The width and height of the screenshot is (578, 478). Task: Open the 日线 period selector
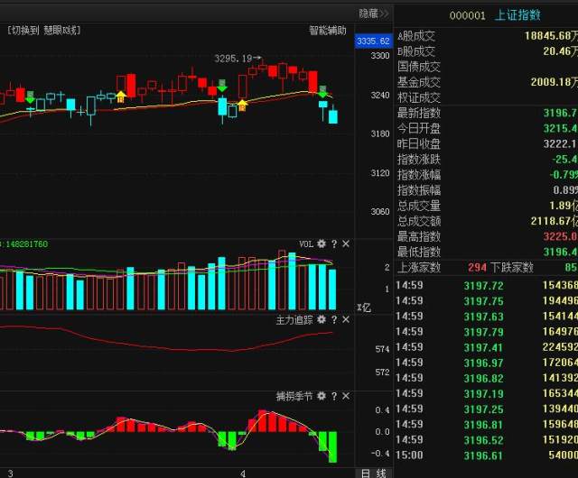click(x=373, y=473)
